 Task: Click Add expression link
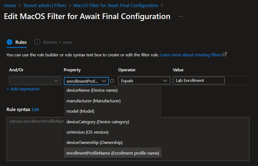coord(23,89)
